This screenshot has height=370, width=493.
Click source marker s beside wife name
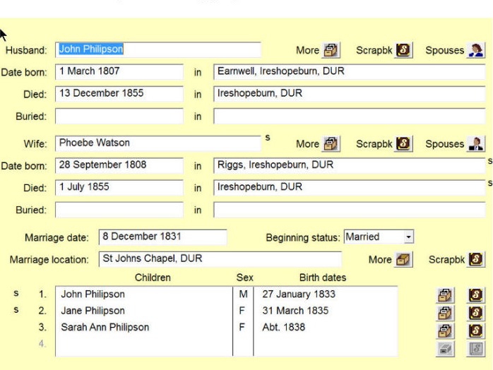click(268, 138)
